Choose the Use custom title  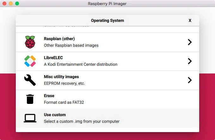[55, 115]
